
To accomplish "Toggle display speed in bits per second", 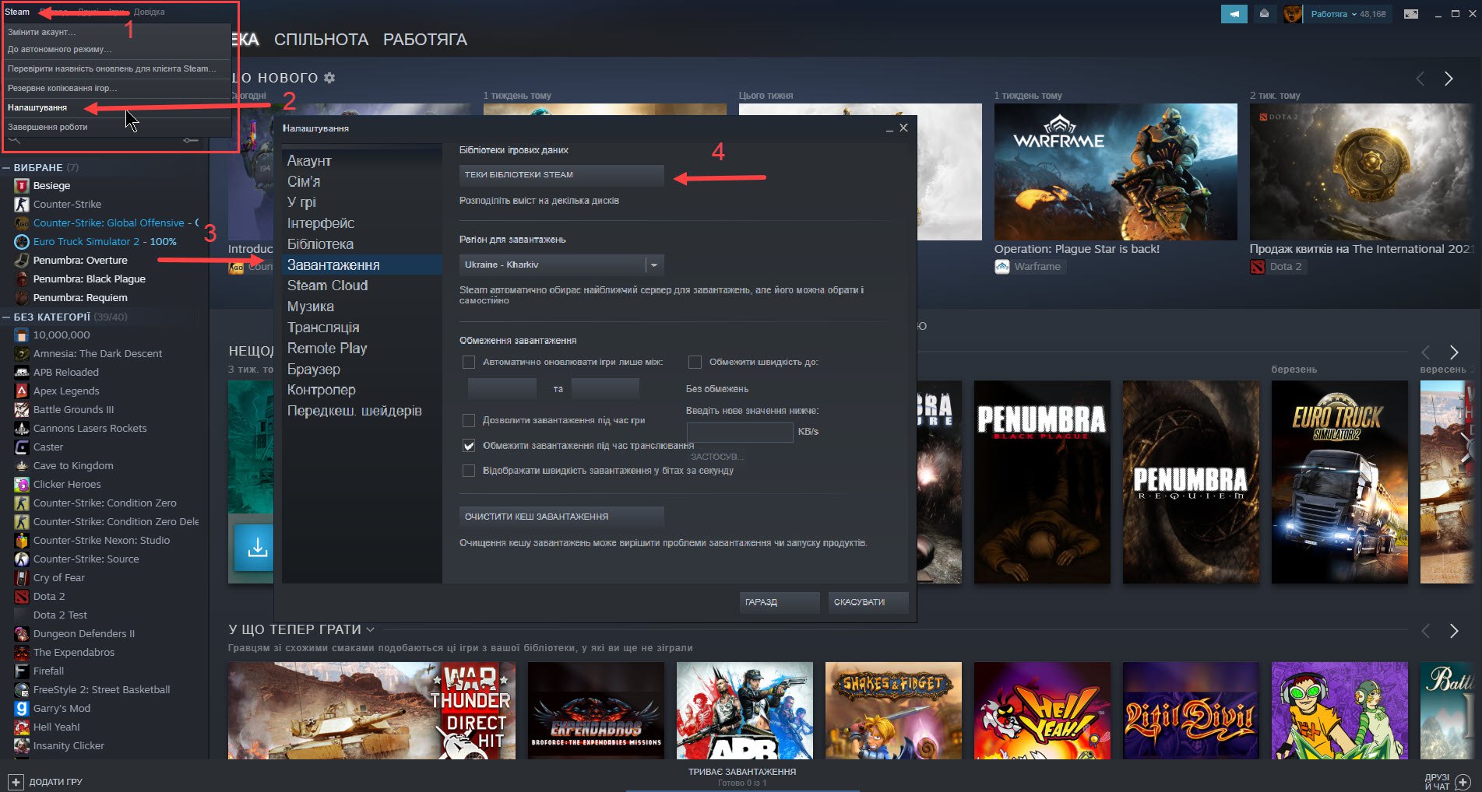I will point(469,471).
